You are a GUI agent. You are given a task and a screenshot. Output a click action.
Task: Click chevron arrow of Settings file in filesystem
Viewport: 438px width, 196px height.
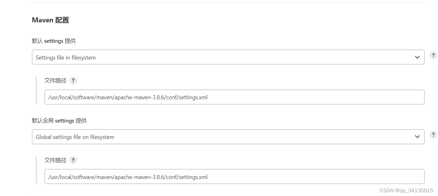tap(417, 57)
